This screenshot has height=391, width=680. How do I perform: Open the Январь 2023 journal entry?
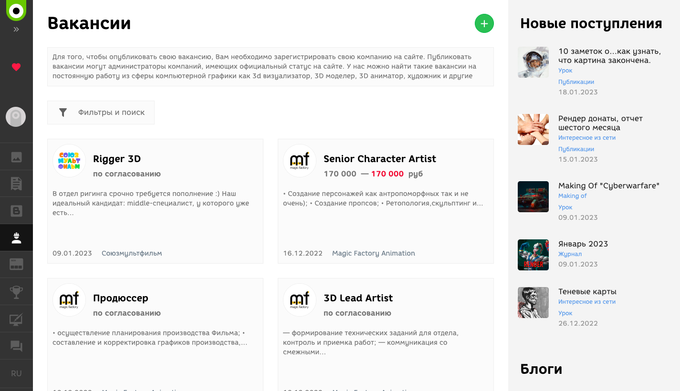(584, 244)
